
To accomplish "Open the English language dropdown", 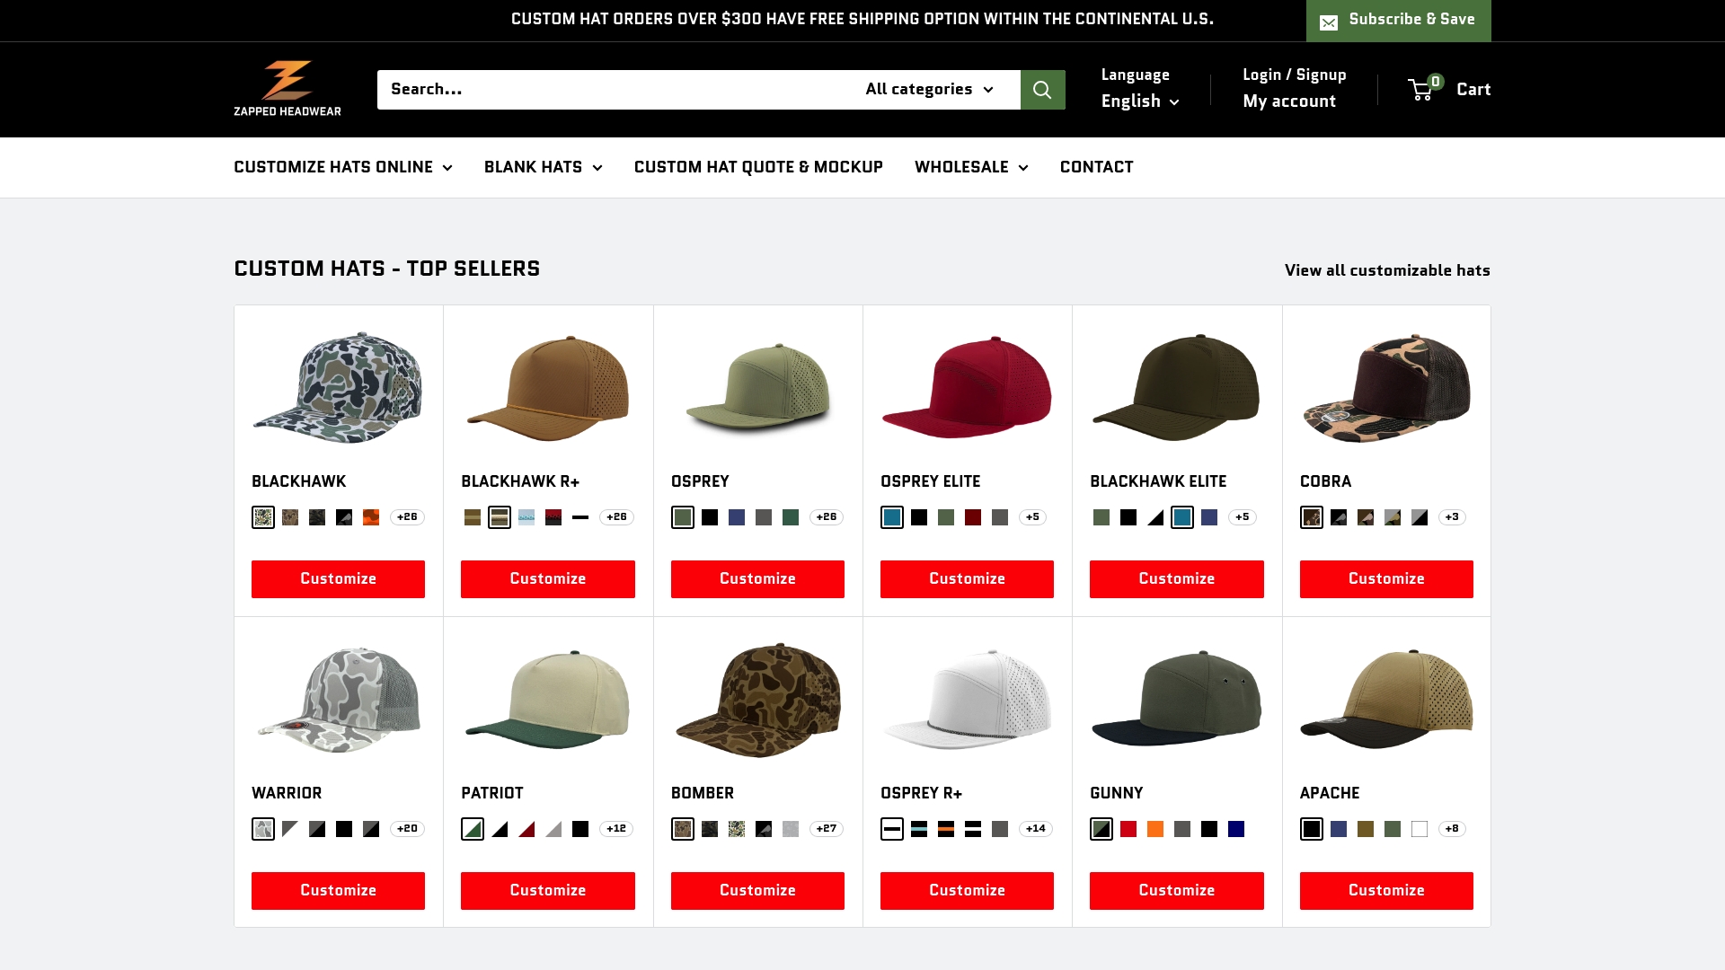I will click(1140, 101).
